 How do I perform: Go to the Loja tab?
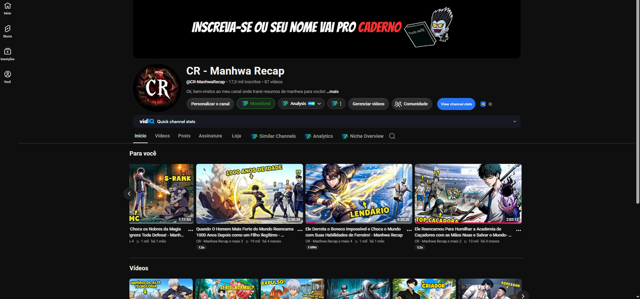point(236,136)
